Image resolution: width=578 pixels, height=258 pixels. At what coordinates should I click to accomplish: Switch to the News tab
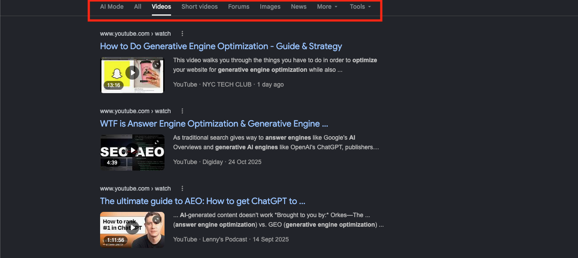point(299,7)
